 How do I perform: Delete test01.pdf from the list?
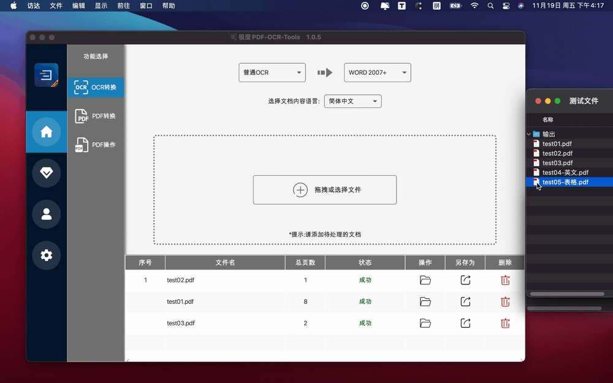505,301
